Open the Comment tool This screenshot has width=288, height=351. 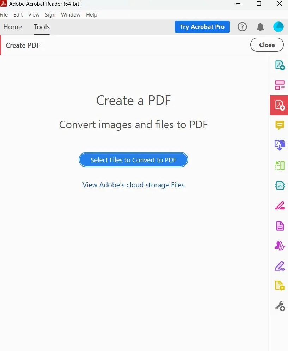[x=279, y=125]
